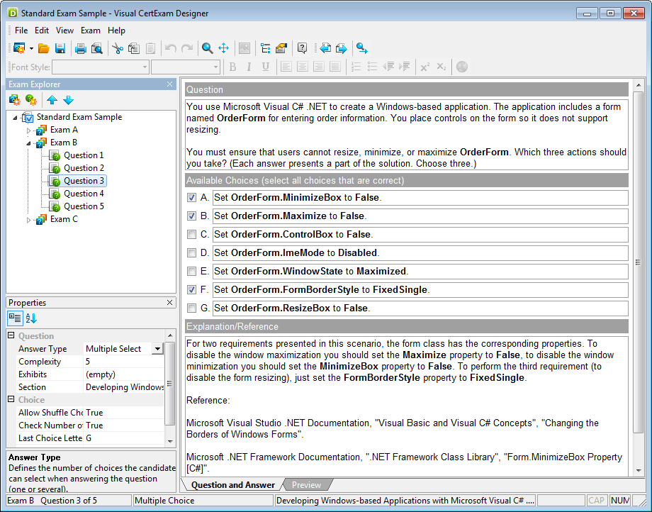Collapse the Question category in Properties

tap(11, 336)
